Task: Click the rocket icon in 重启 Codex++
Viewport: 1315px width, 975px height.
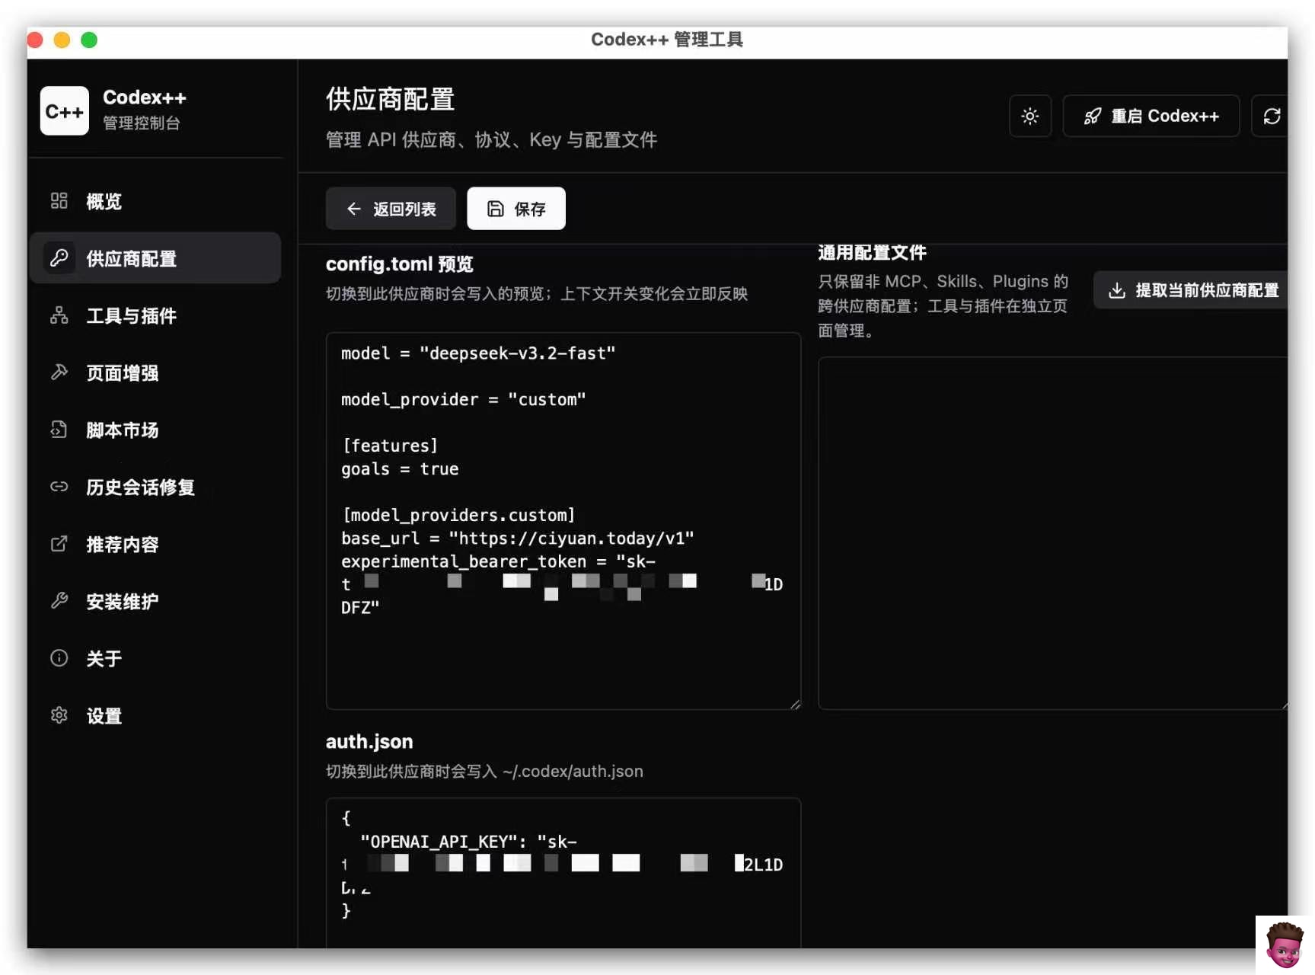Action: [x=1093, y=116]
